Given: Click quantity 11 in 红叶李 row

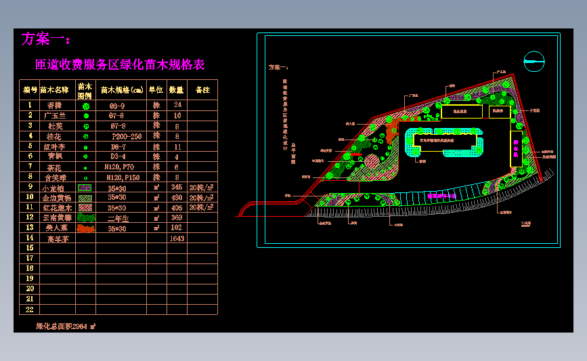Looking at the screenshot, I should 177,147.
